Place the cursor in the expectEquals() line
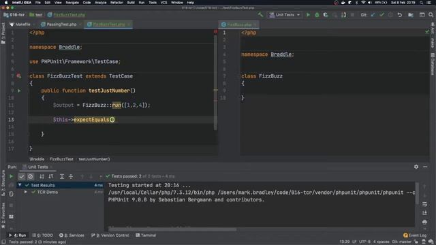This screenshot has width=436, height=245. click(x=123, y=120)
